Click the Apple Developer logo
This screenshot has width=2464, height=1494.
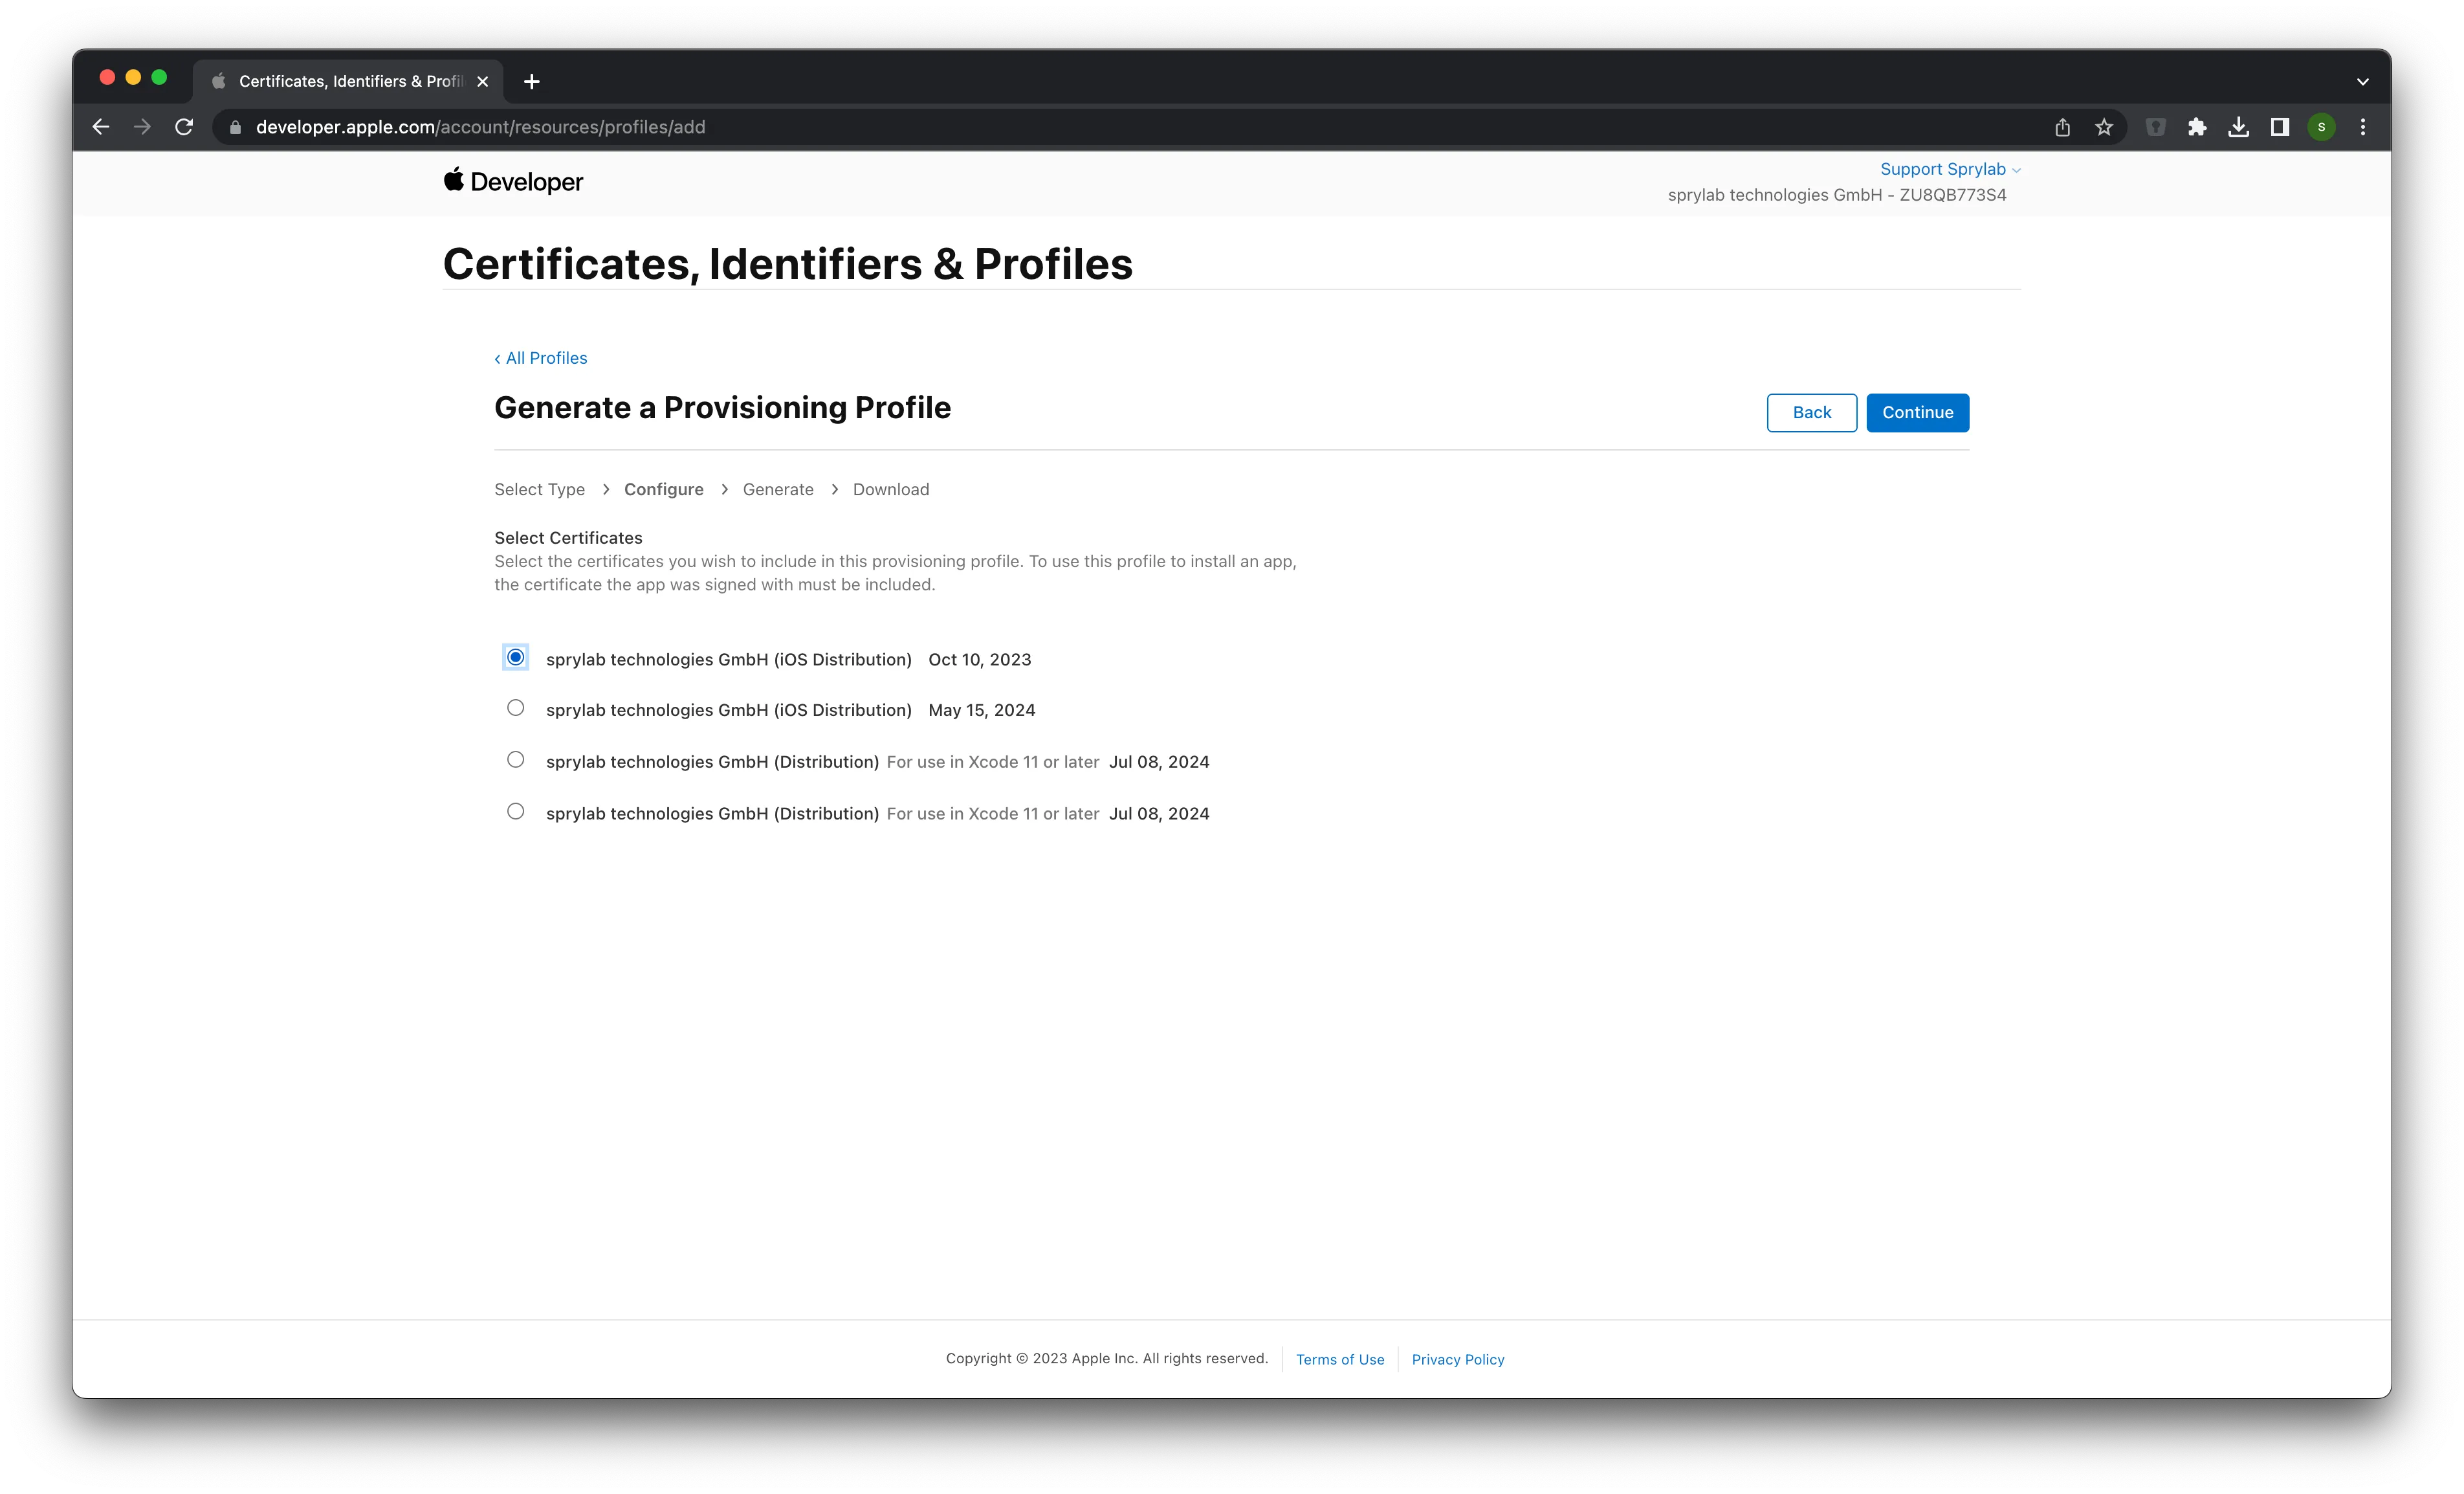513,181
